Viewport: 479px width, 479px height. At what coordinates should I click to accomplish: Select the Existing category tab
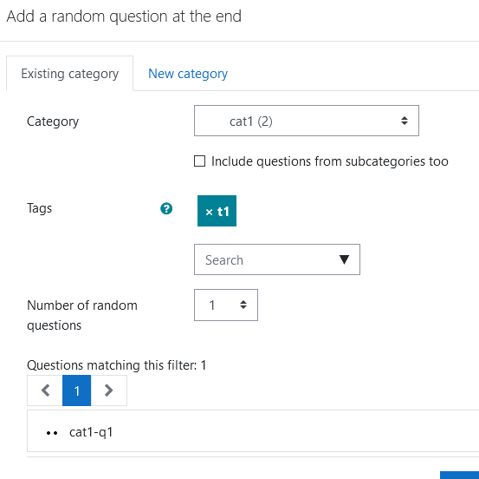69,74
